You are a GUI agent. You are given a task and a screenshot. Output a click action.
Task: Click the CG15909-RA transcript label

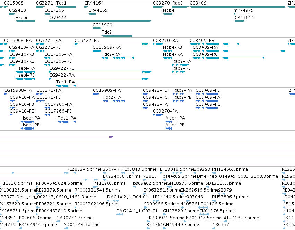coord(106,47)
